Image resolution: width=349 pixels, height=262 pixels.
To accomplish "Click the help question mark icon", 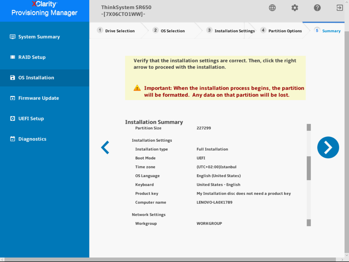I will point(317,8).
